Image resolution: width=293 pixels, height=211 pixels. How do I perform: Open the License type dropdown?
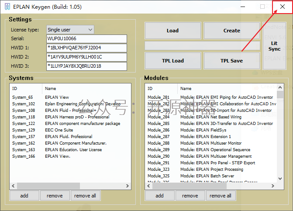point(70,30)
